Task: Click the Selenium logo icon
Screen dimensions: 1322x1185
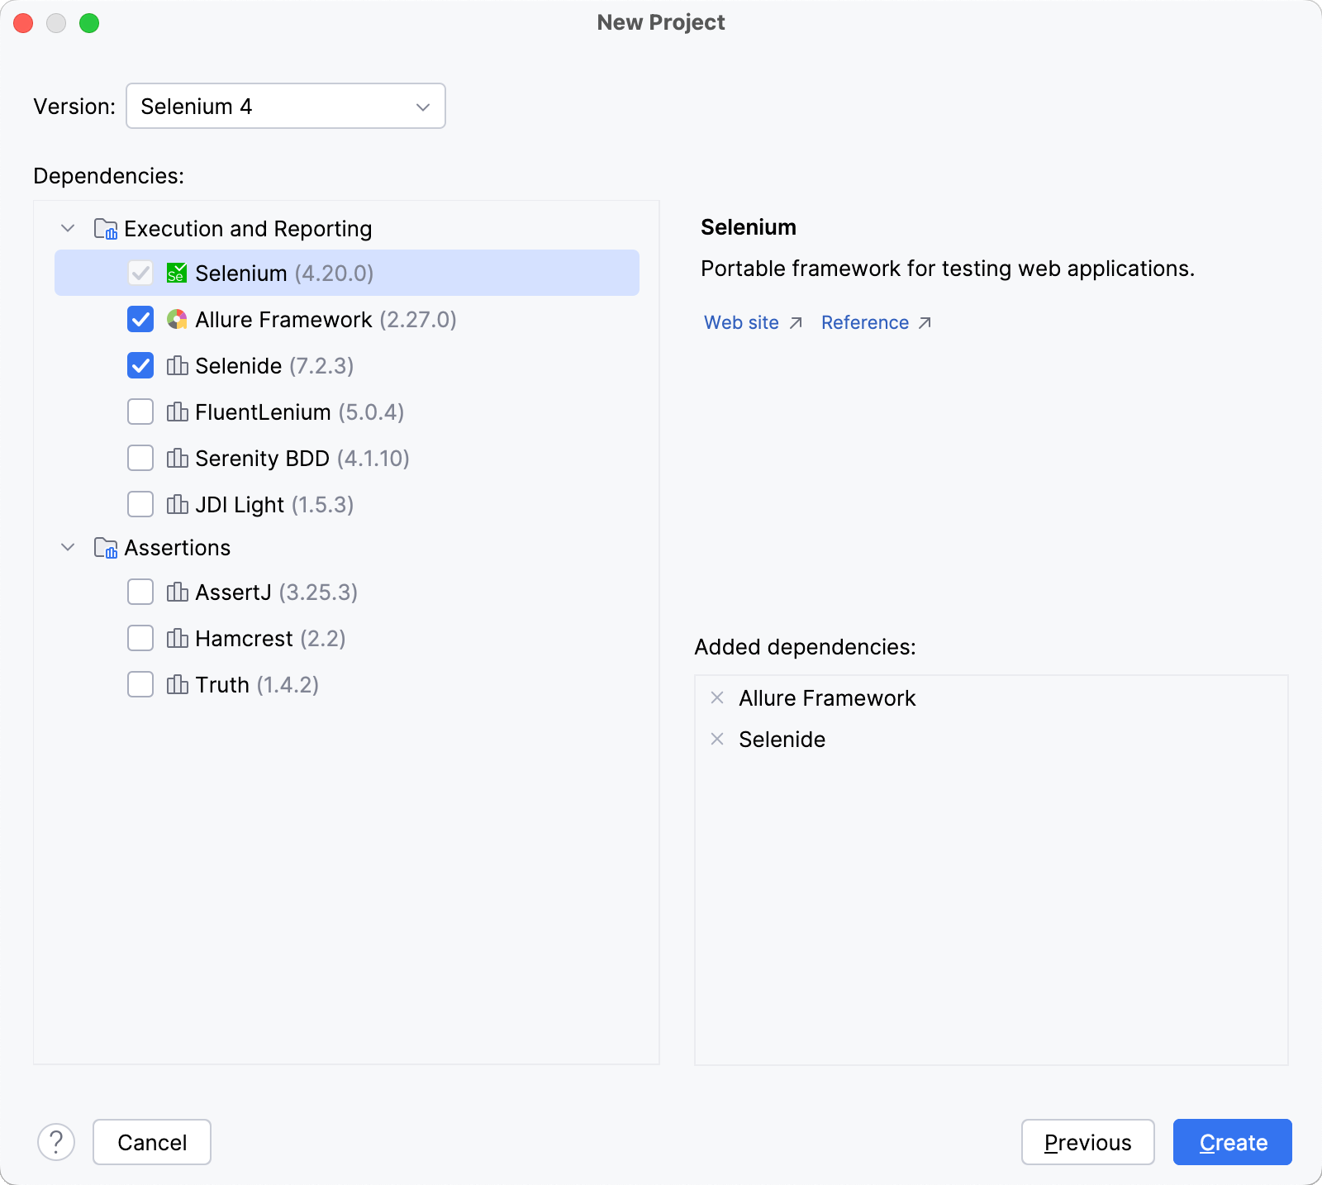Action: tap(177, 273)
